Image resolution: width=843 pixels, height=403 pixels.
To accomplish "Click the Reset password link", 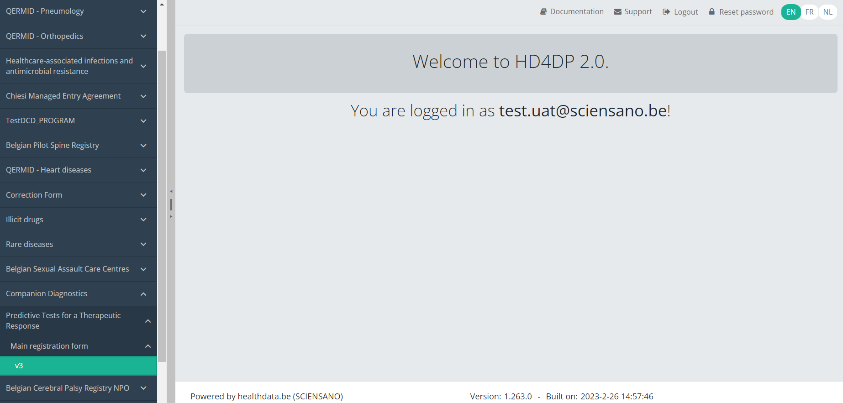I will tap(746, 12).
